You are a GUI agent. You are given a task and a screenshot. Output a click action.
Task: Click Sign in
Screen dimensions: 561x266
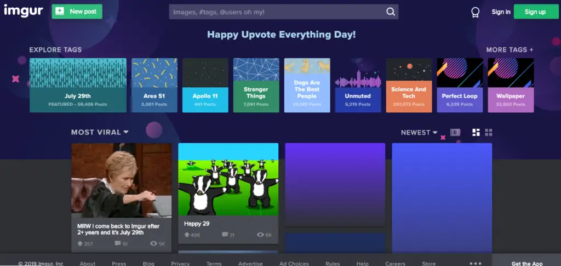(x=501, y=12)
